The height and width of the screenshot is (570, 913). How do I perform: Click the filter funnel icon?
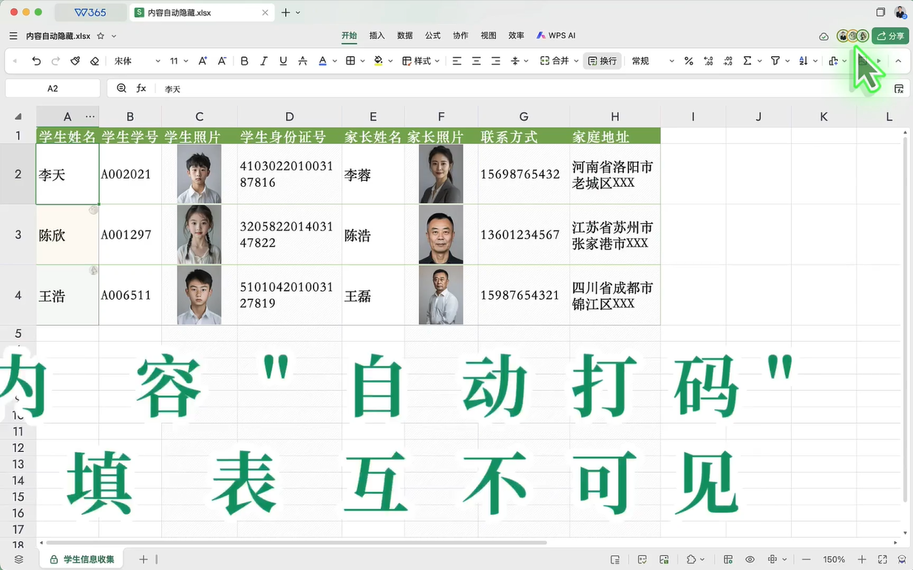(x=775, y=61)
